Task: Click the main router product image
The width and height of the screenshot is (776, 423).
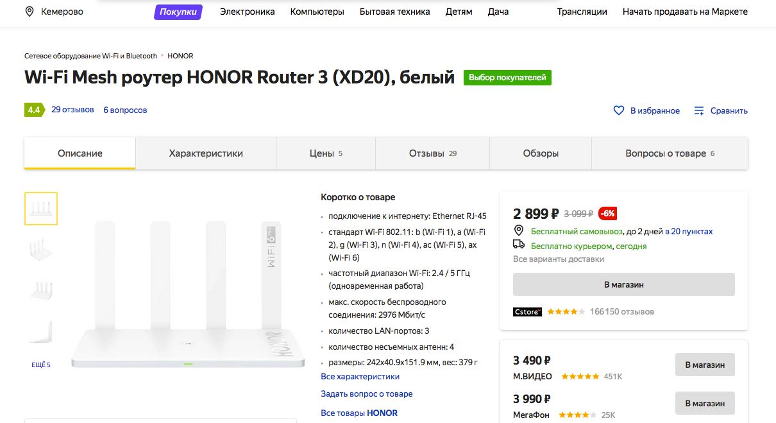Action: (189, 294)
